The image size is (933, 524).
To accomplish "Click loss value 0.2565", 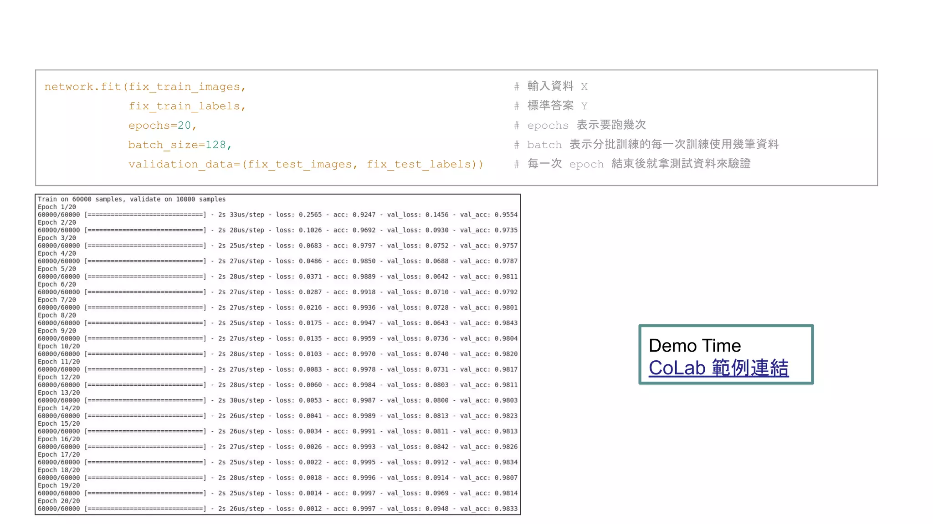I will [310, 215].
